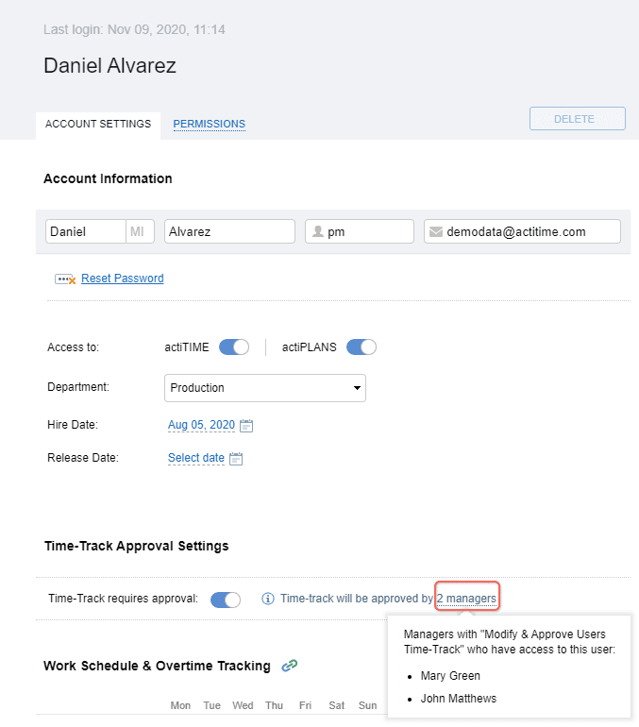Open the Department dropdown showing Production

[265, 388]
